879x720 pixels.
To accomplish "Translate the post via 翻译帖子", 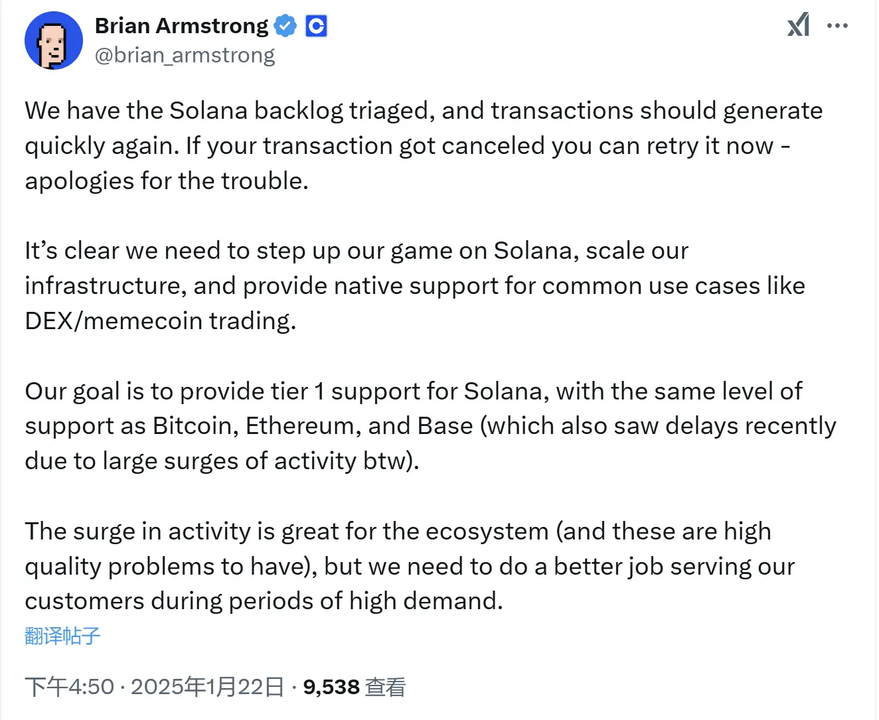I will click(62, 636).
